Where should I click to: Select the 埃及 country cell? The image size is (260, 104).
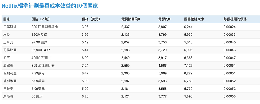[x=7, y=35]
